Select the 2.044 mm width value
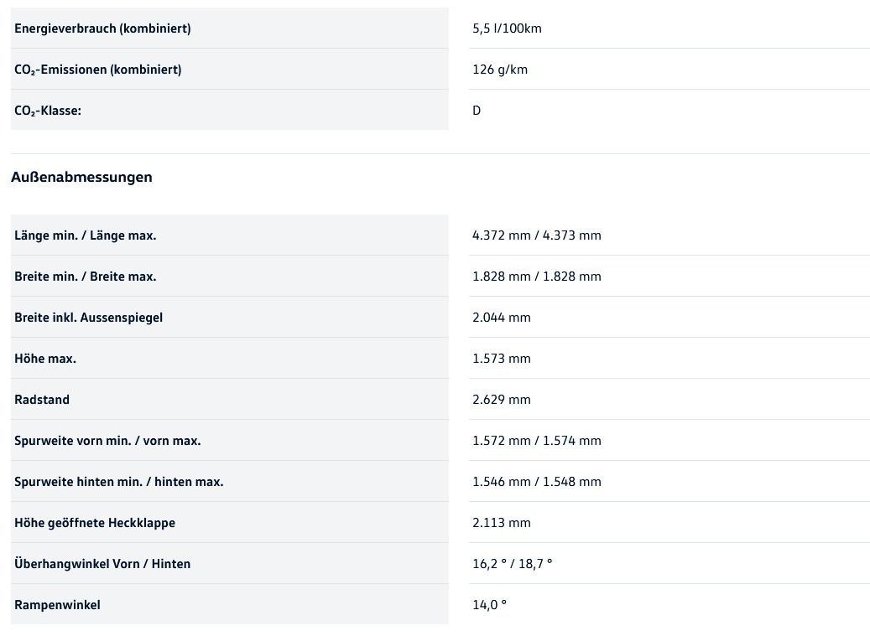 point(501,318)
